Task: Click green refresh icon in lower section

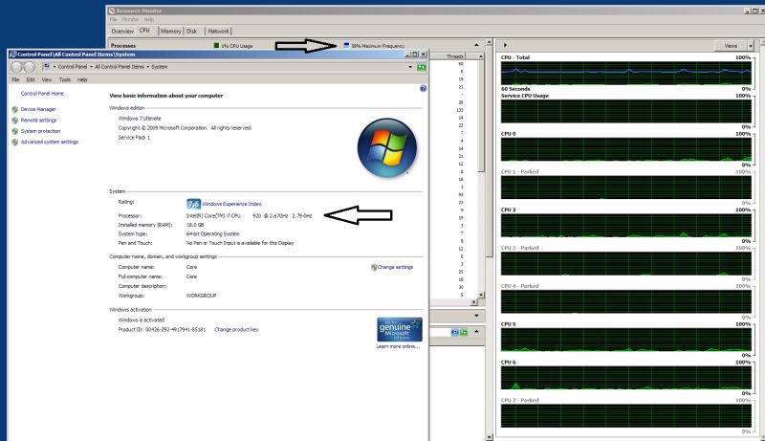Action: coord(464,332)
